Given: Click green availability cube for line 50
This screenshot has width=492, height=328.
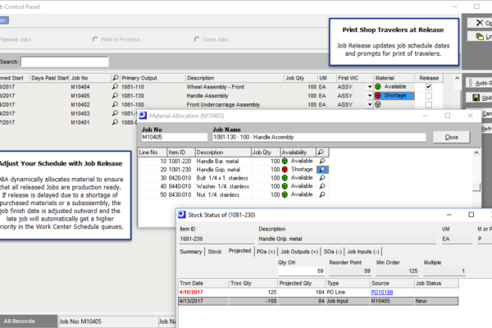Looking at the screenshot, I should click(x=285, y=194).
